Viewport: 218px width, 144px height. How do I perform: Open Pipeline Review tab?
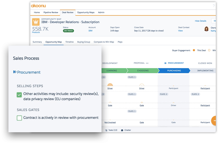tap(51, 12)
